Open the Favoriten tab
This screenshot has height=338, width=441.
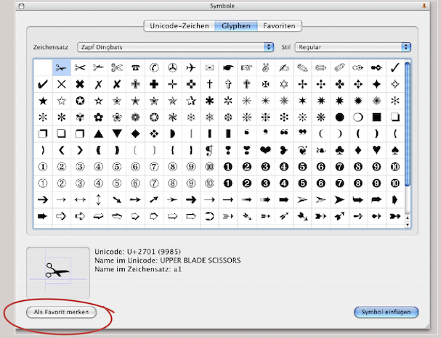point(279,26)
